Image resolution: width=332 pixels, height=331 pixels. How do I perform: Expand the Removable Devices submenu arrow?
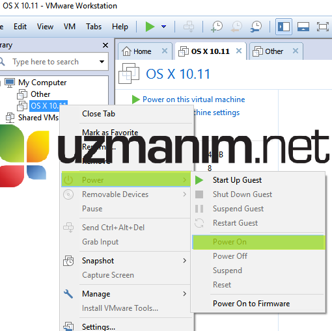185,194
